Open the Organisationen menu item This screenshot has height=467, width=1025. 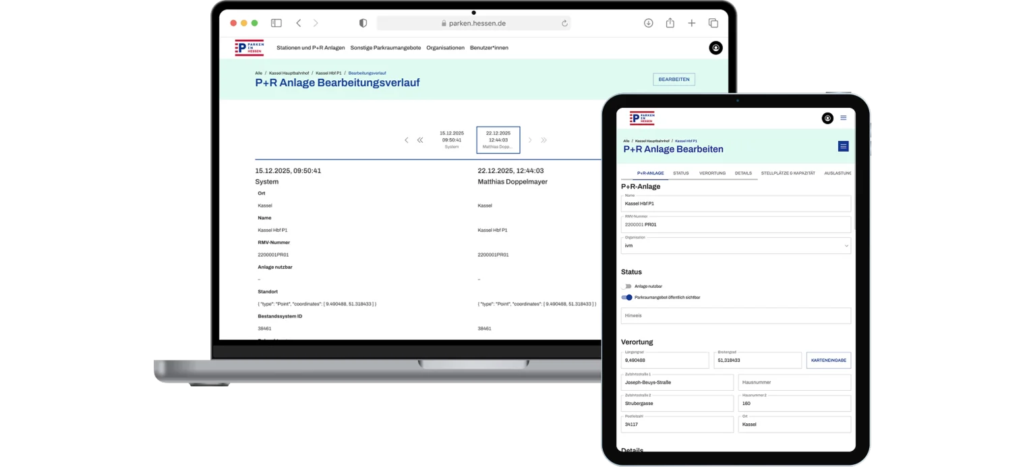coord(446,48)
